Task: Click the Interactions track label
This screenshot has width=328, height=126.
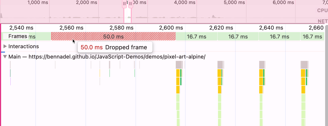Action: coord(24,46)
